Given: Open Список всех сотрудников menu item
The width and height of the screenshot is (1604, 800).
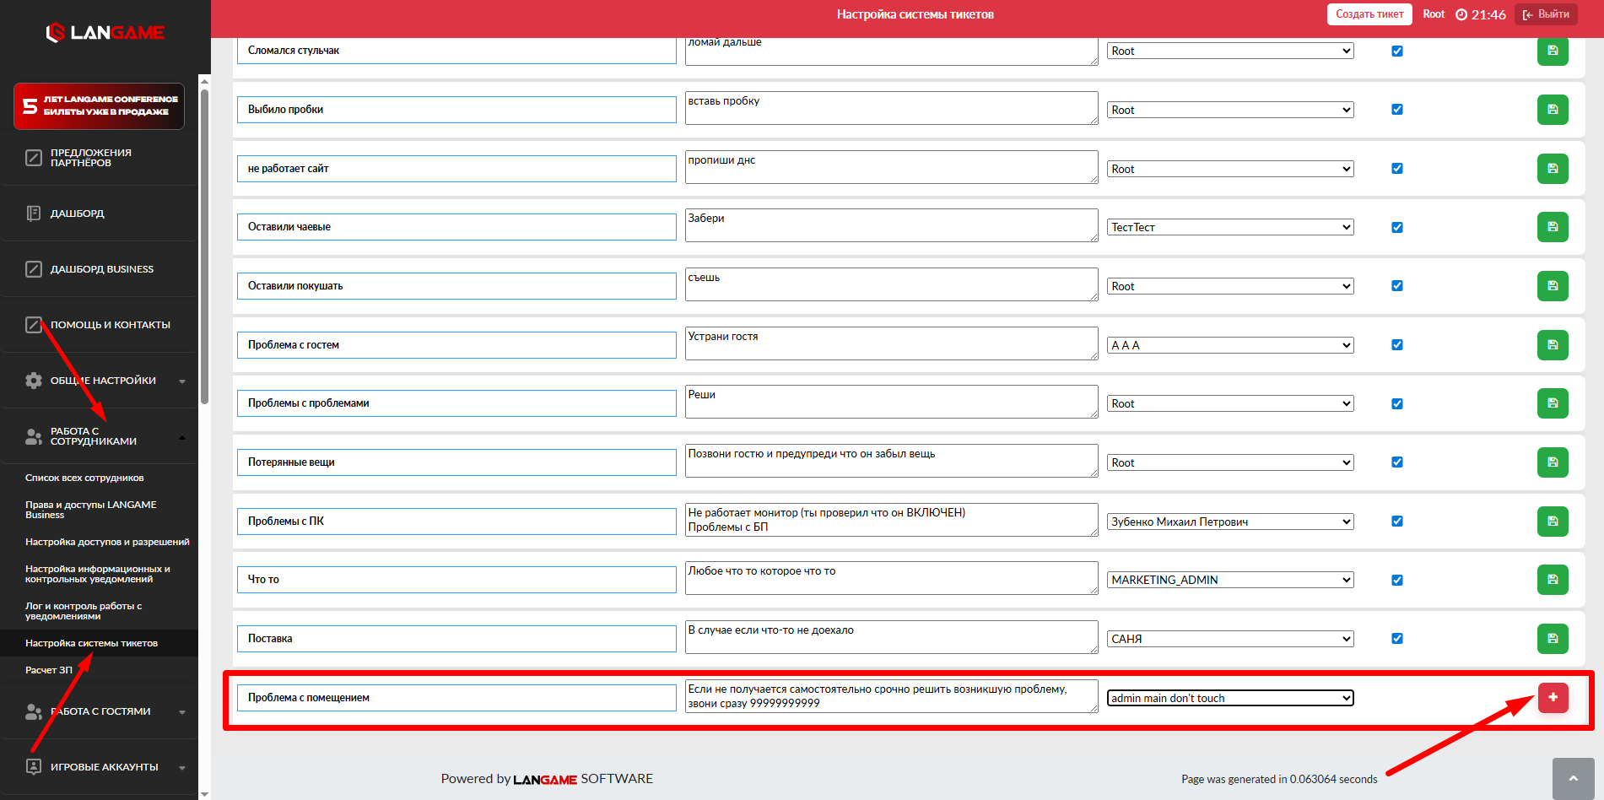Looking at the screenshot, I should pos(84,478).
